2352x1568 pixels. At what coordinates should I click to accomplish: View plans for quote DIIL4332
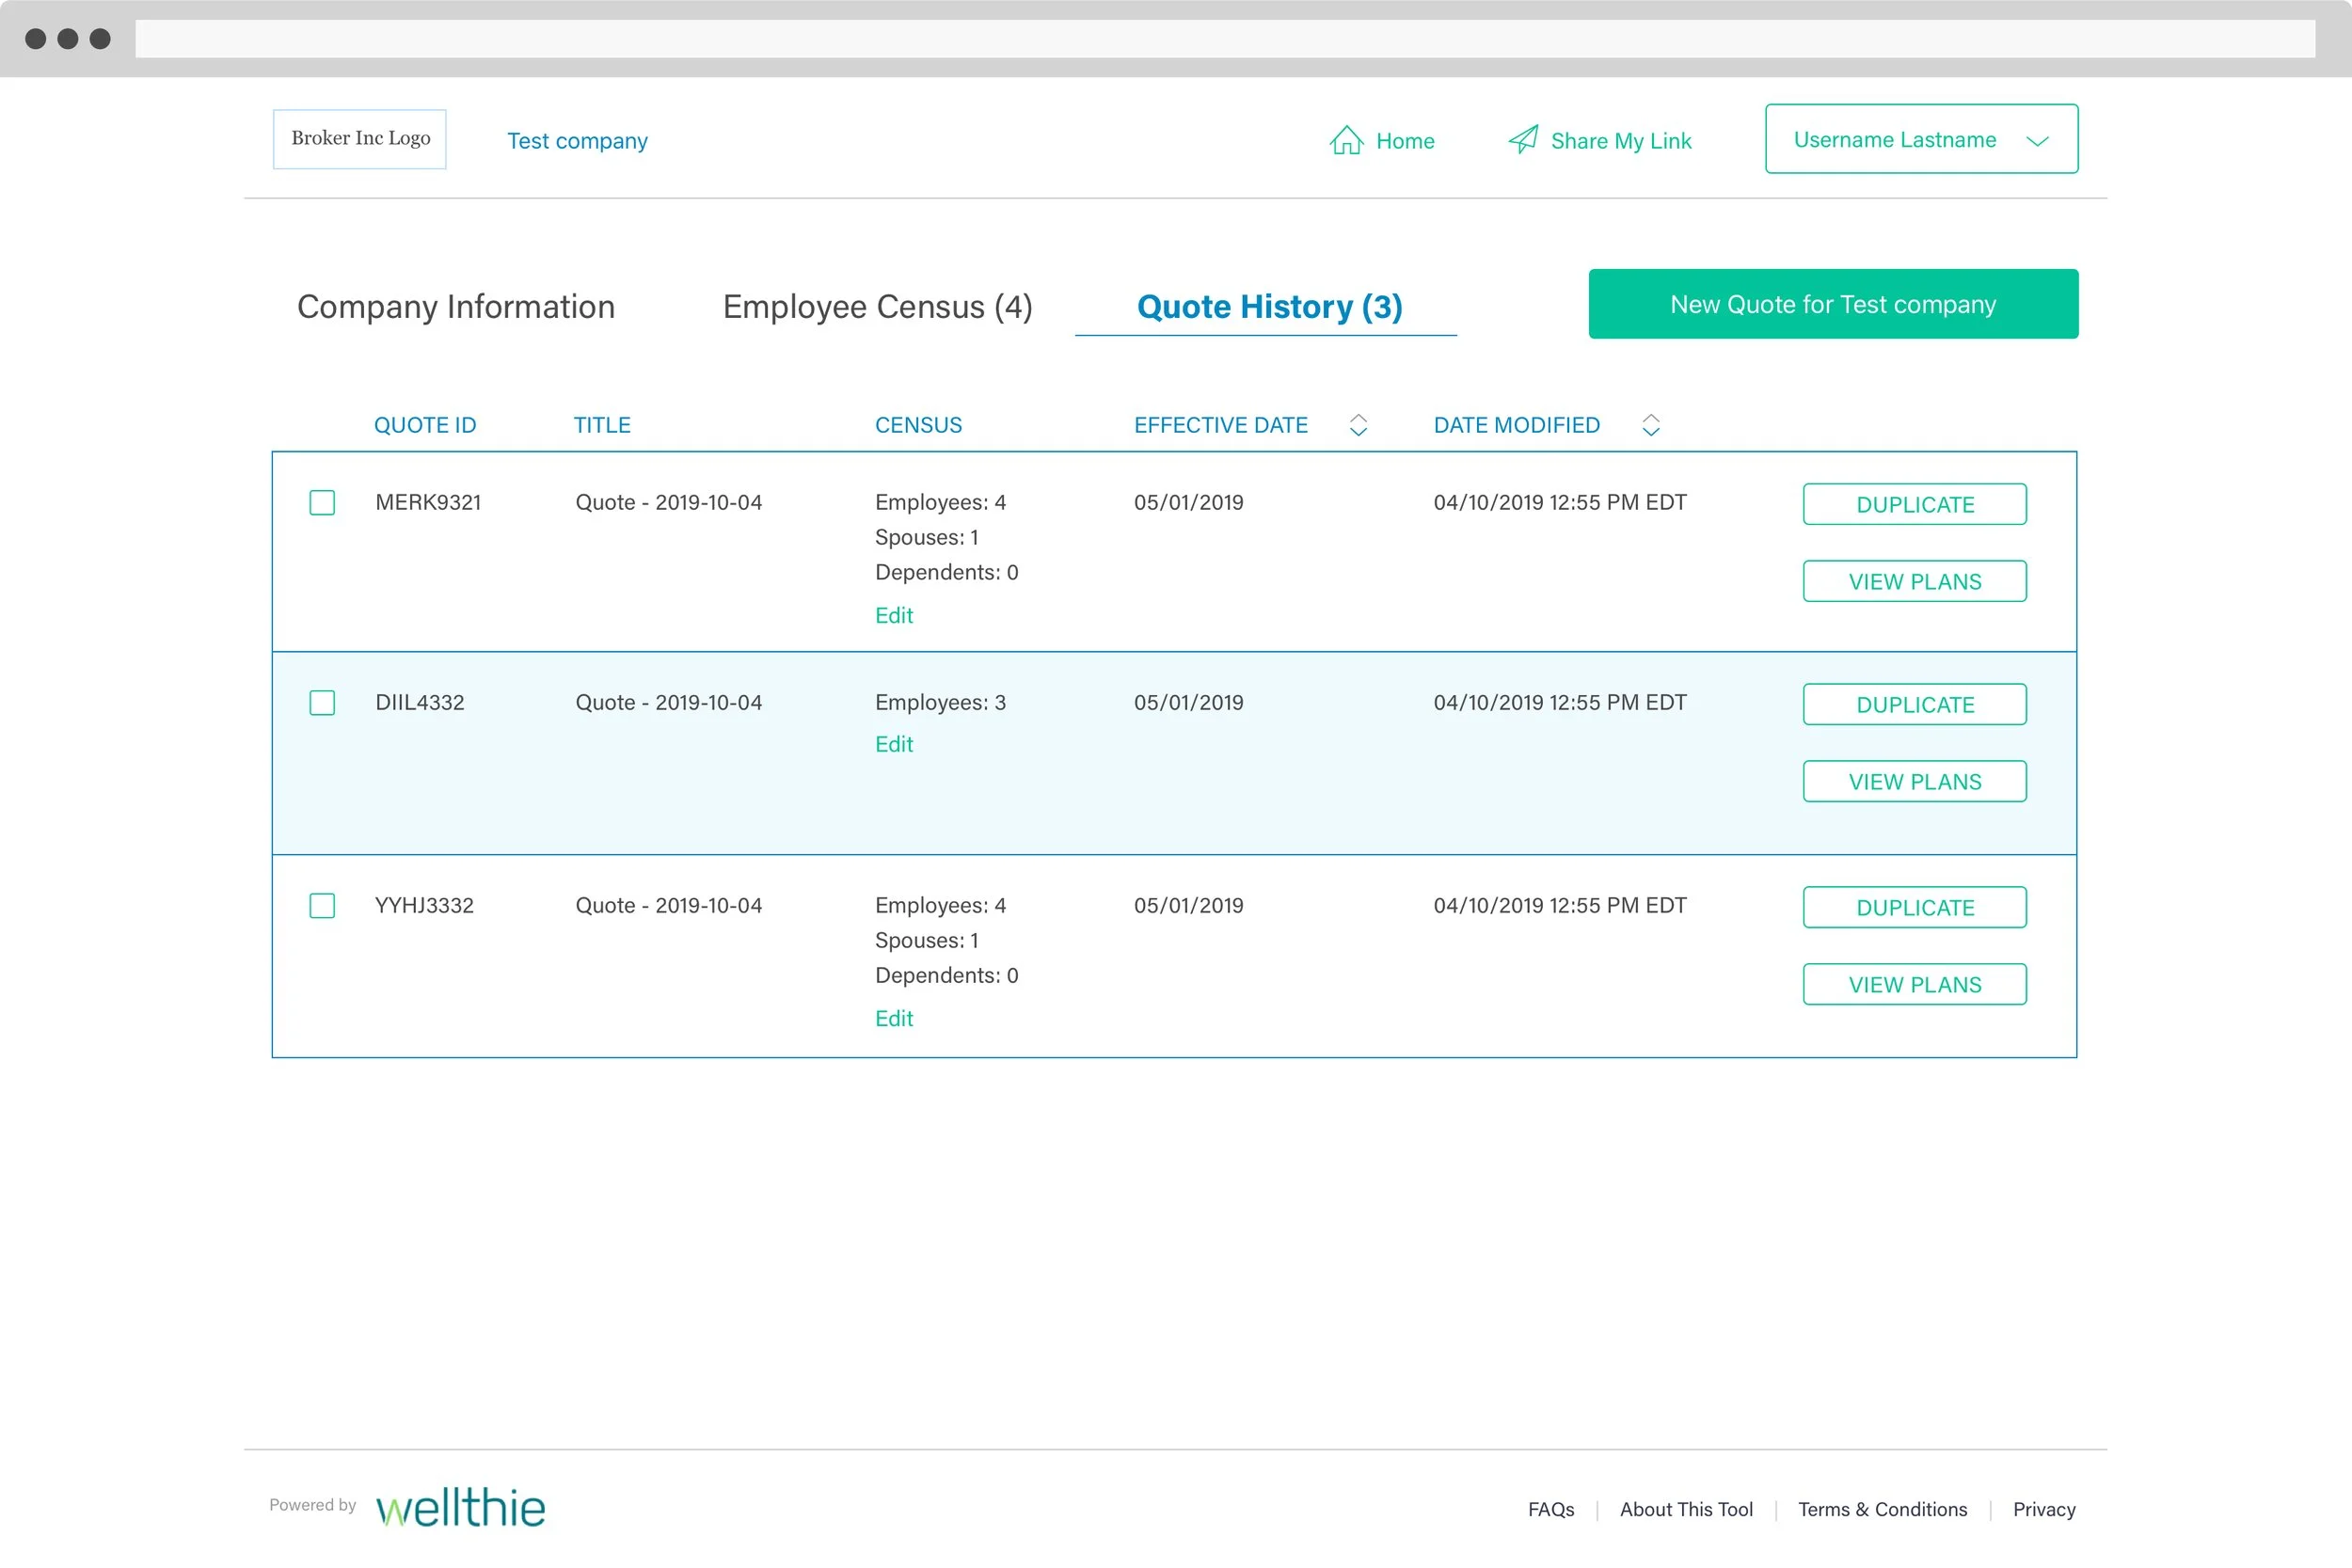[x=1914, y=782]
